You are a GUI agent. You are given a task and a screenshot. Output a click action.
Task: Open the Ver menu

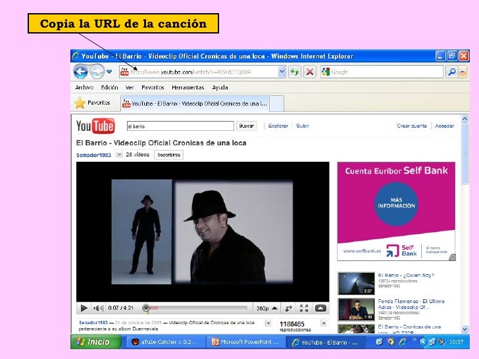130,87
